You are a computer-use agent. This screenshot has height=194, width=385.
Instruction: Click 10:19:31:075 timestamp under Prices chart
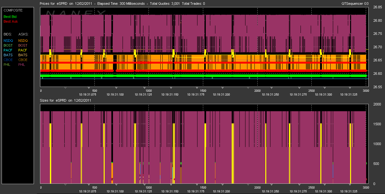(x=88, y=95)
